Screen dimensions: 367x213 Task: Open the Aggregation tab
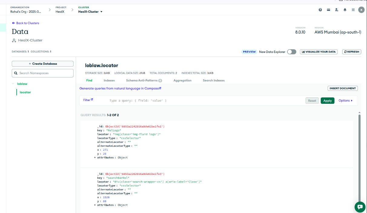[182, 80]
